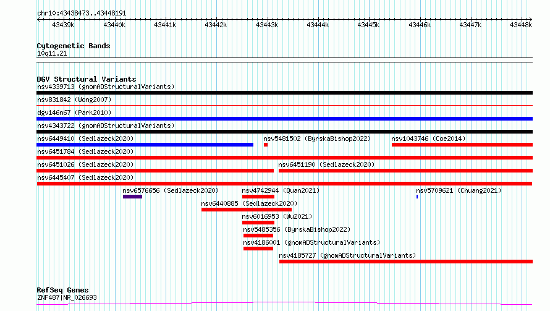Click the 43444k ruler tick label
The width and height of the screenshot is (550, 311).
pyautogui.click(x=318, y=25)
